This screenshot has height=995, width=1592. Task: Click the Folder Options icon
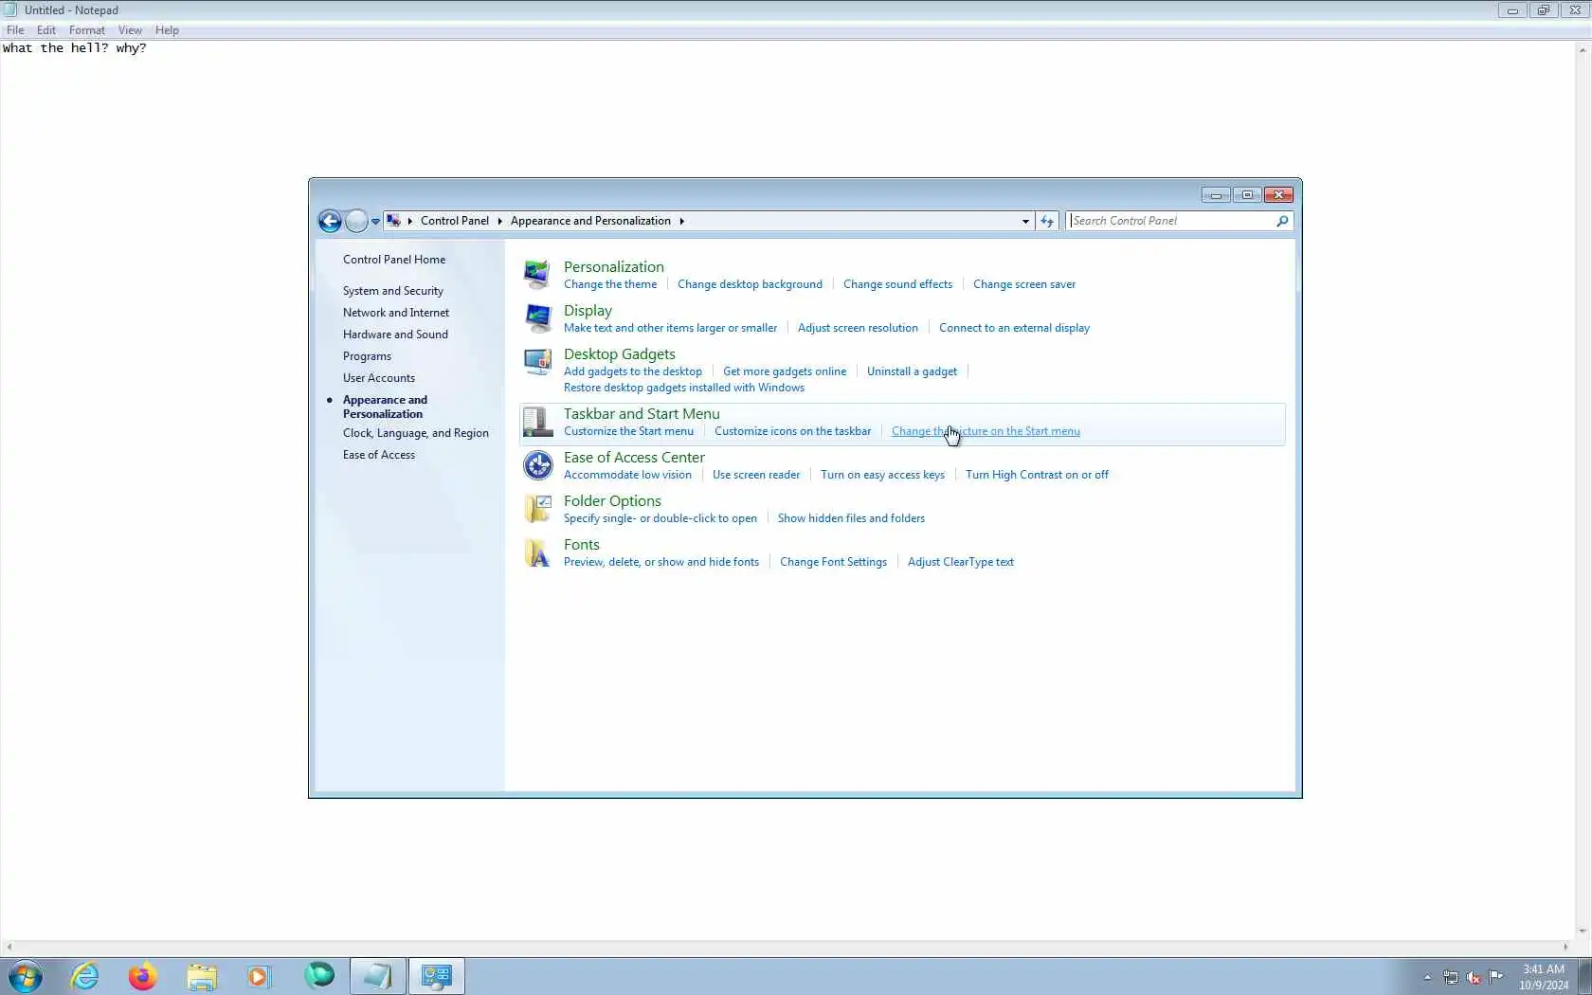coord(537,509)
